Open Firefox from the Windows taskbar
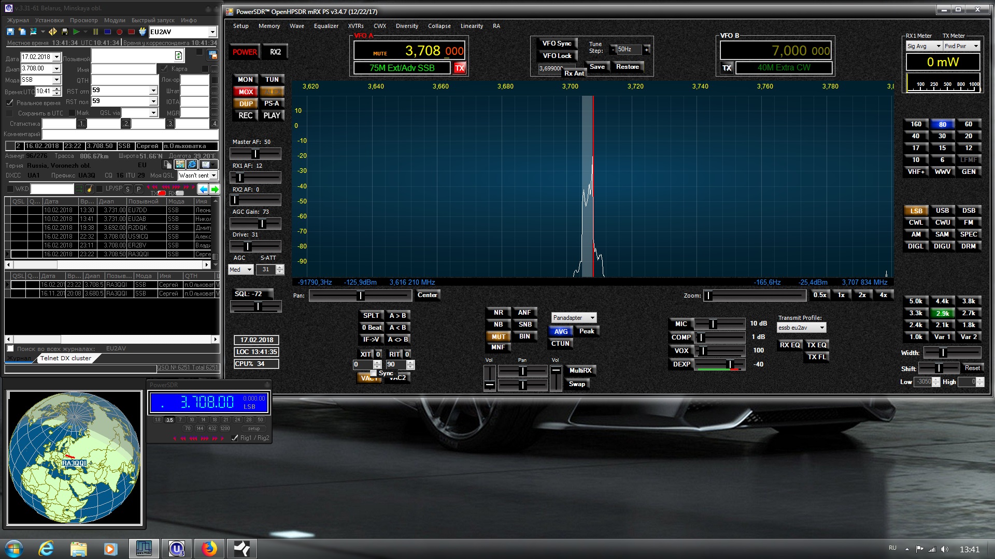The width and height of the screenshot is (995, 559). [209, 548]
